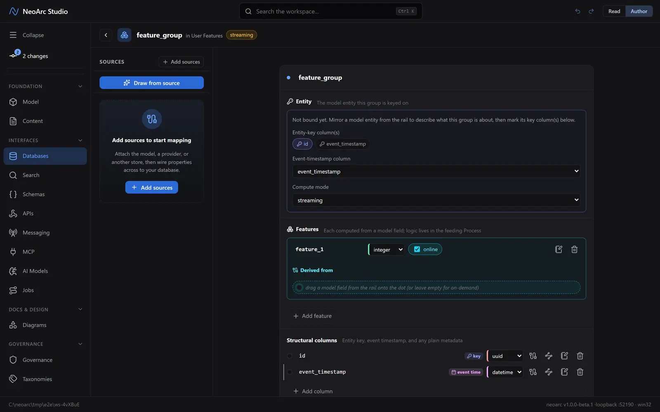Collapse the Foundation section
The image size is (660, 412).
pyautogui.click(x=45, y=86)
